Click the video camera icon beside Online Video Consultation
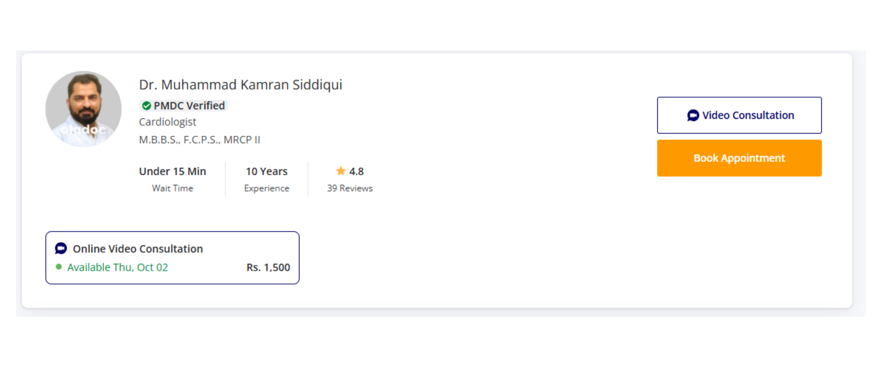 (61, 249)
